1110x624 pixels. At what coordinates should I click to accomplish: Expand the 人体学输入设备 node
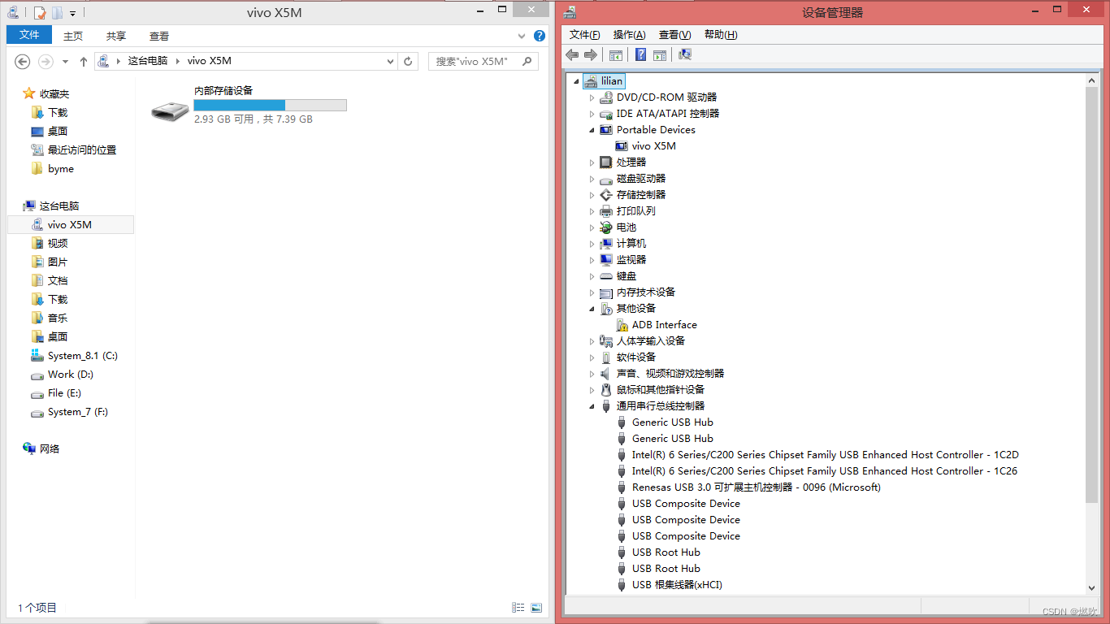[x=592, y=341]
